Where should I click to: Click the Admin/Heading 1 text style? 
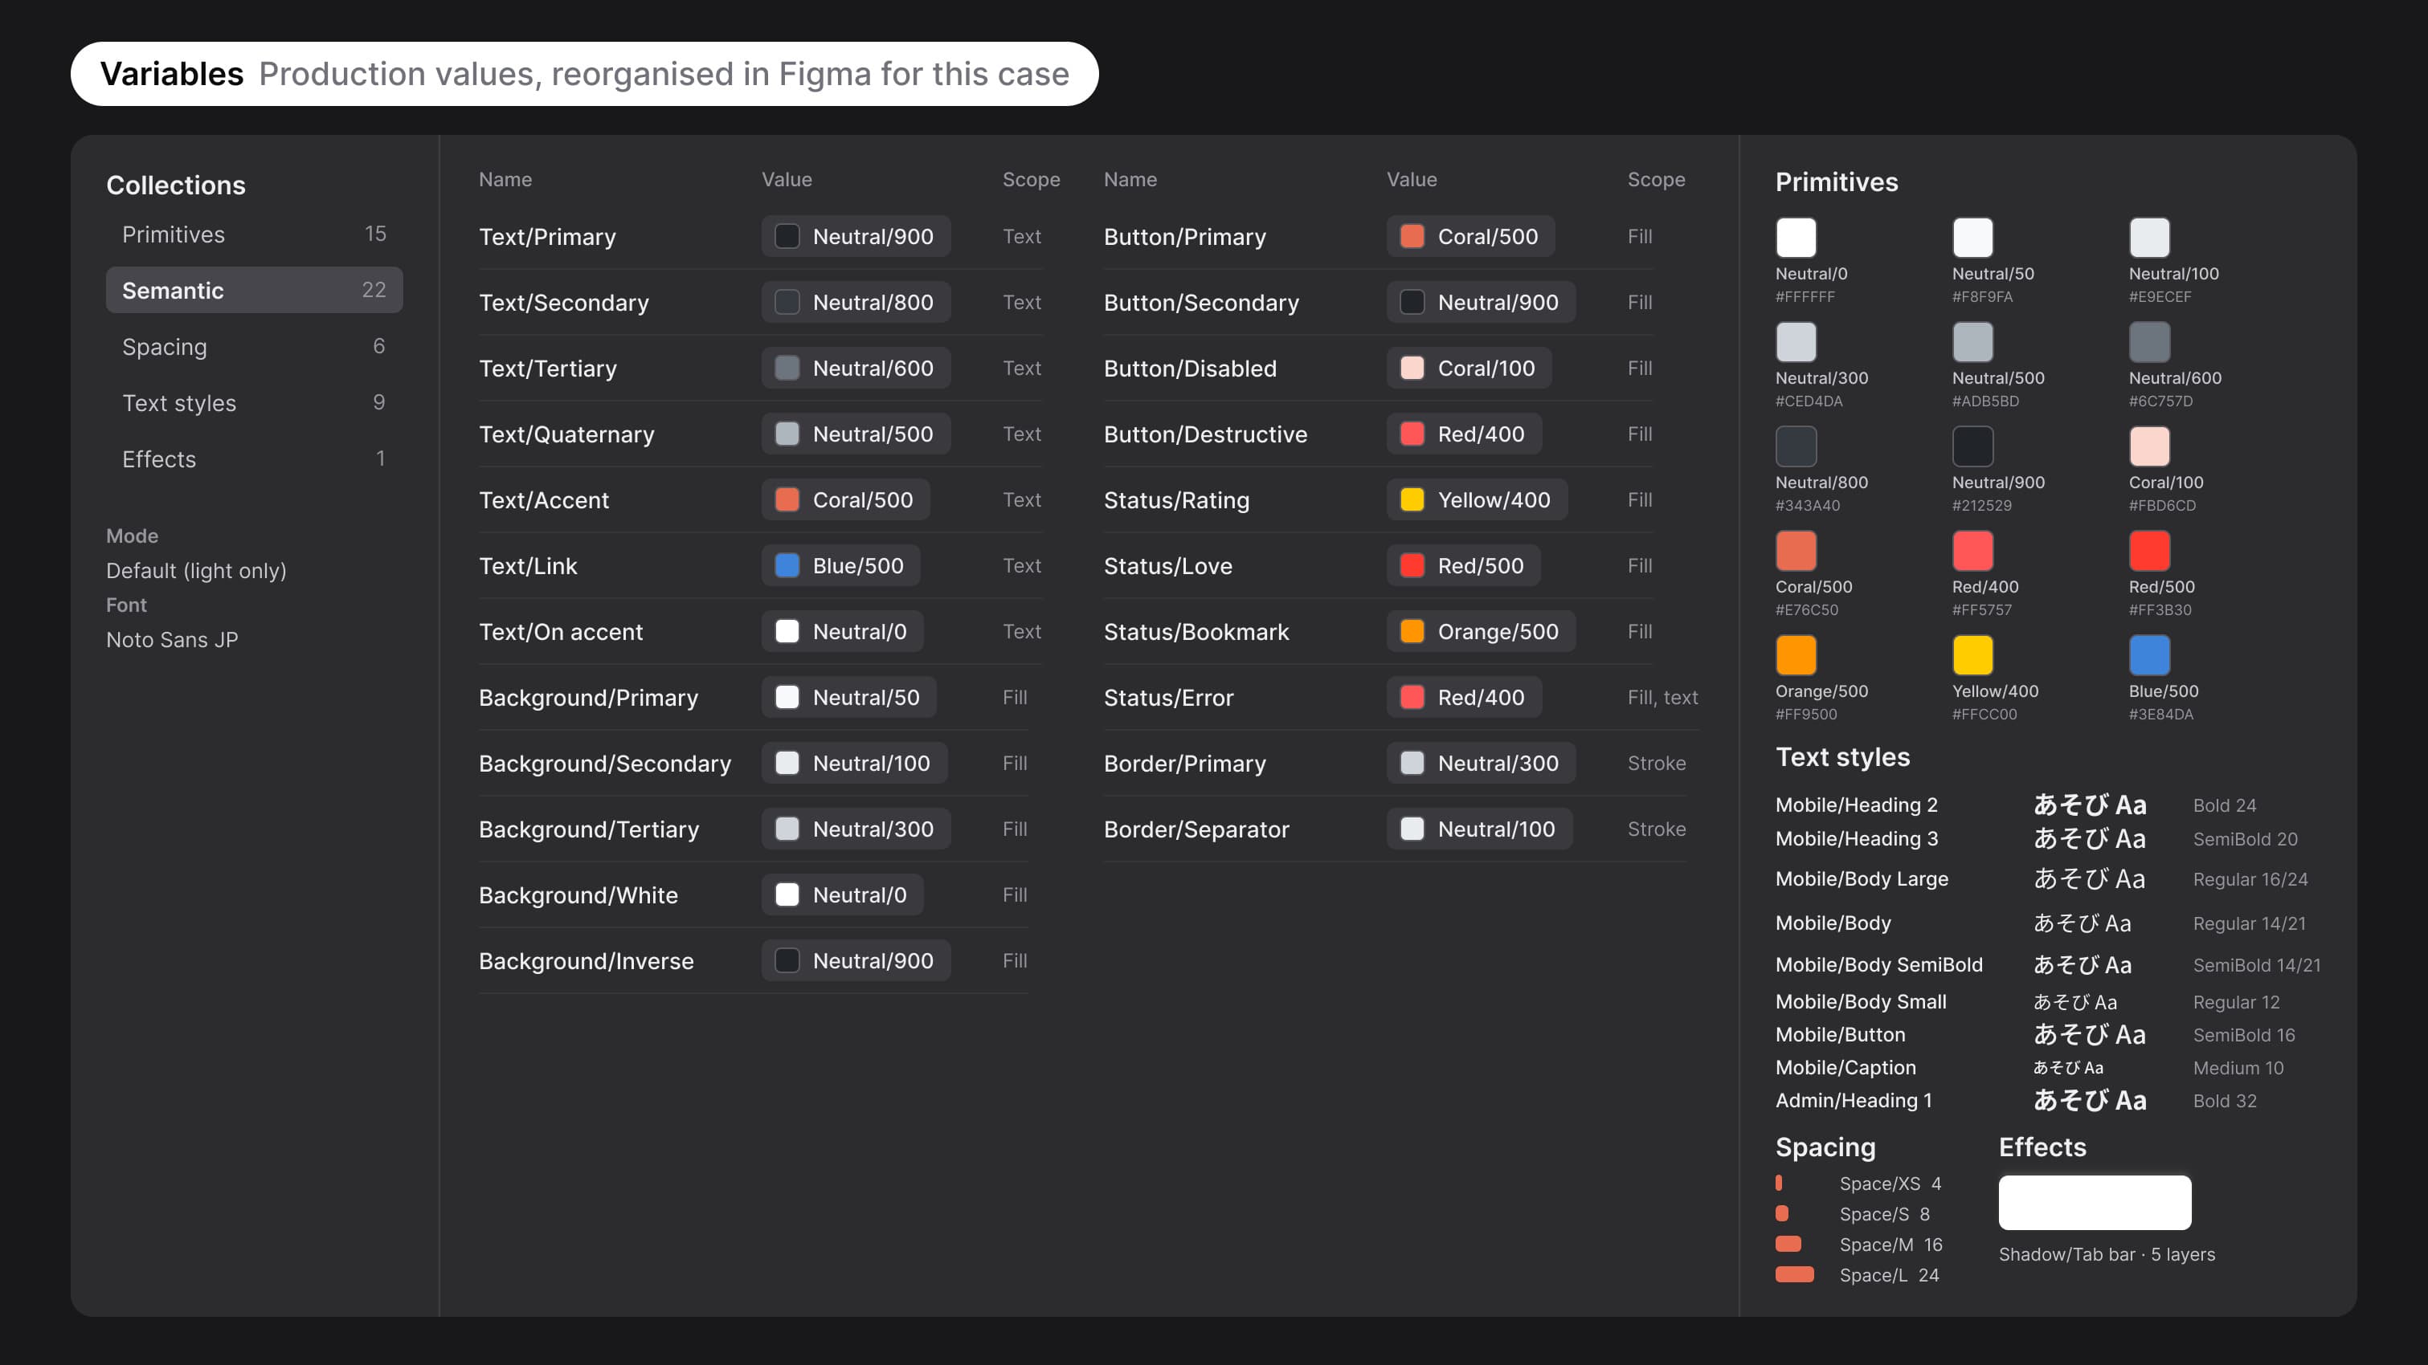point(1853,1100)
